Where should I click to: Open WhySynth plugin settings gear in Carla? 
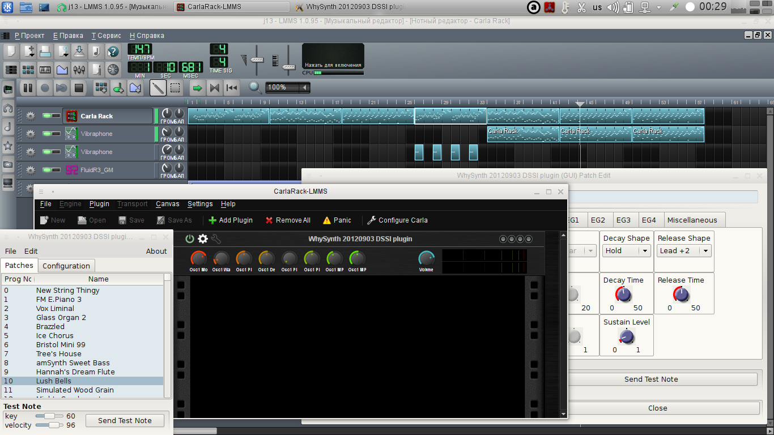[203, 239]
